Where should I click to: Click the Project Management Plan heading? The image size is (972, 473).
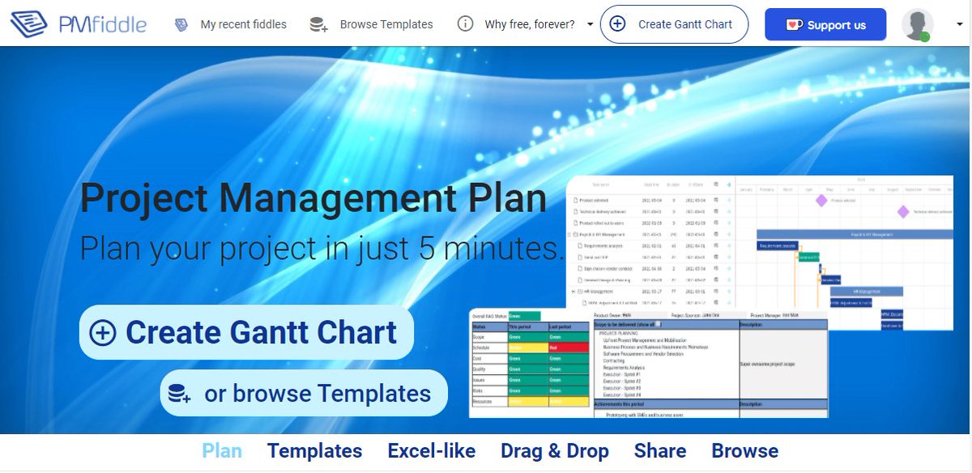click(x=313, y=198)
